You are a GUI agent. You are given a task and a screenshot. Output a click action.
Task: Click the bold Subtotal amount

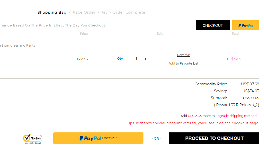click(251, 98)
